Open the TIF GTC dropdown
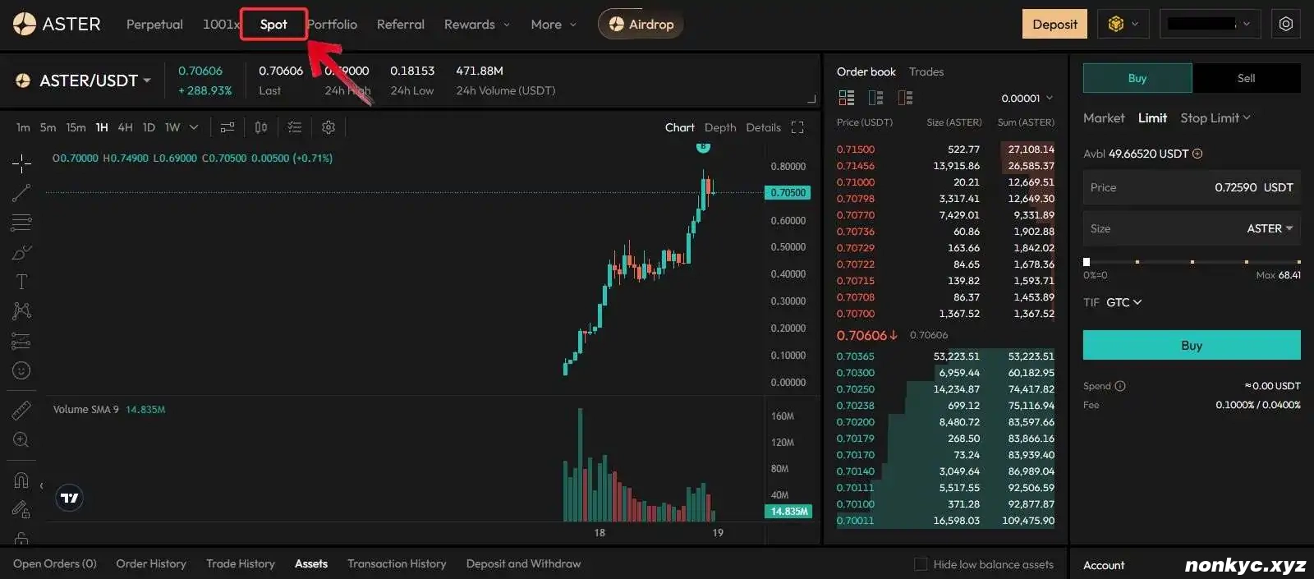The width and height of the screenshot is (1314, 579). tap(1123, 302)
